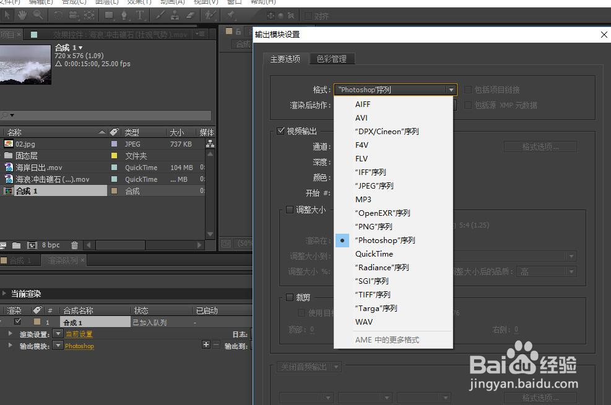Select the Selection arrow tool
Image resolution: width=611 pixels, height=405 pixels.
pos(7,15)
